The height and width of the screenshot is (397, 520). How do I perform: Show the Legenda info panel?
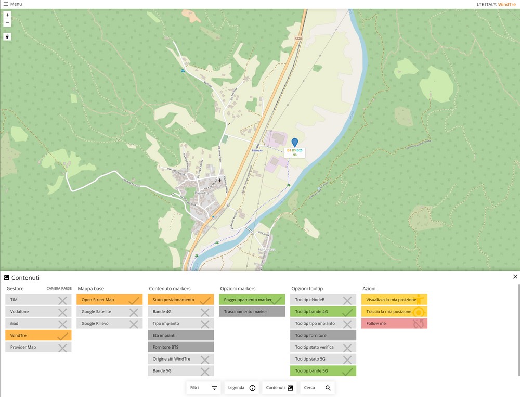(x=242, y=388)
